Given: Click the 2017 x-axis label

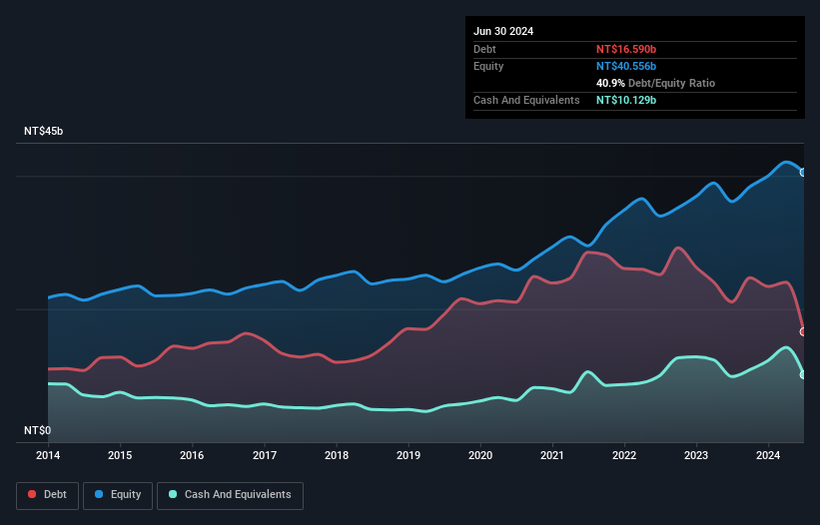Looking at the screenshot, I should [265, 455].
